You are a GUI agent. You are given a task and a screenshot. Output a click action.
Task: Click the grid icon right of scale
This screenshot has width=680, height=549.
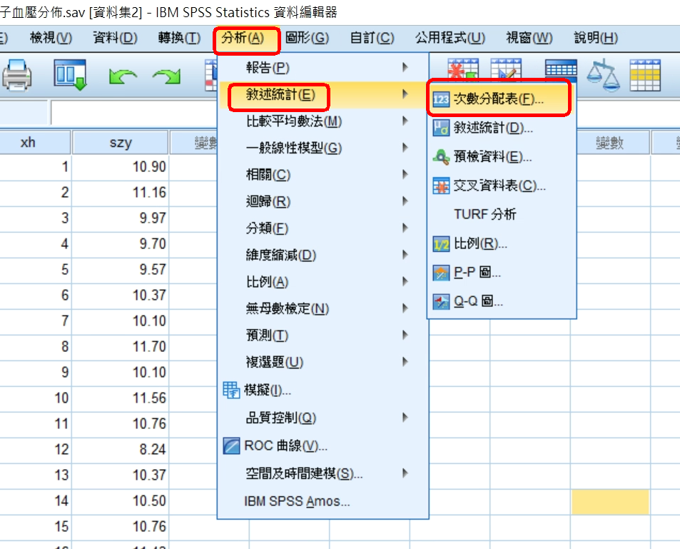click(x=644, y=74)
